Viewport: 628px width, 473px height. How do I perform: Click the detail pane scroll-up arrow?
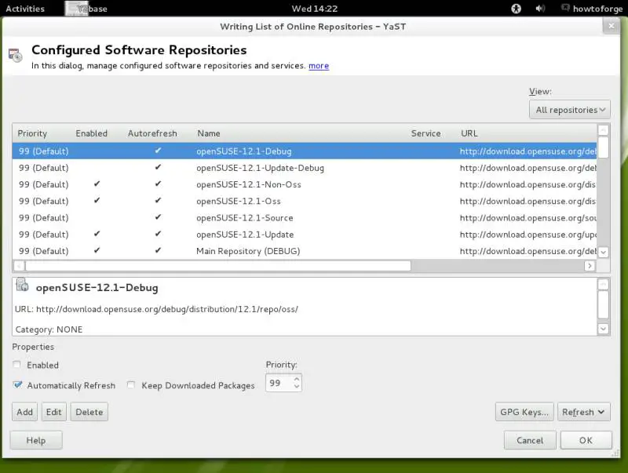603,285
